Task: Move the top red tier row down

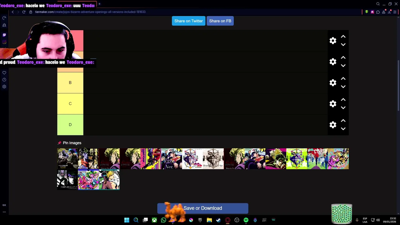Action: tap(343, 45)
